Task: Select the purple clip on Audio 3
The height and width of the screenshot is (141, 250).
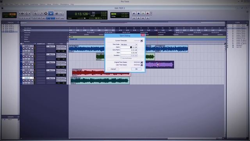Action: click(x=160, y=65)
